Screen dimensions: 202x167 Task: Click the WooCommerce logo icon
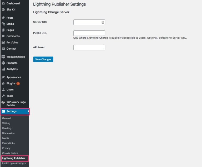coord(3,57)
